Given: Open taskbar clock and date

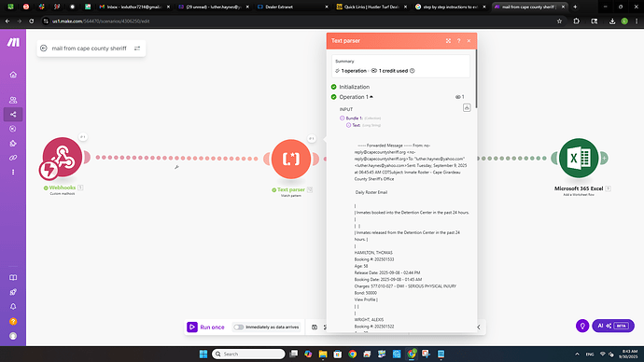Looking at the screenshot, I should tap(628, 354).
